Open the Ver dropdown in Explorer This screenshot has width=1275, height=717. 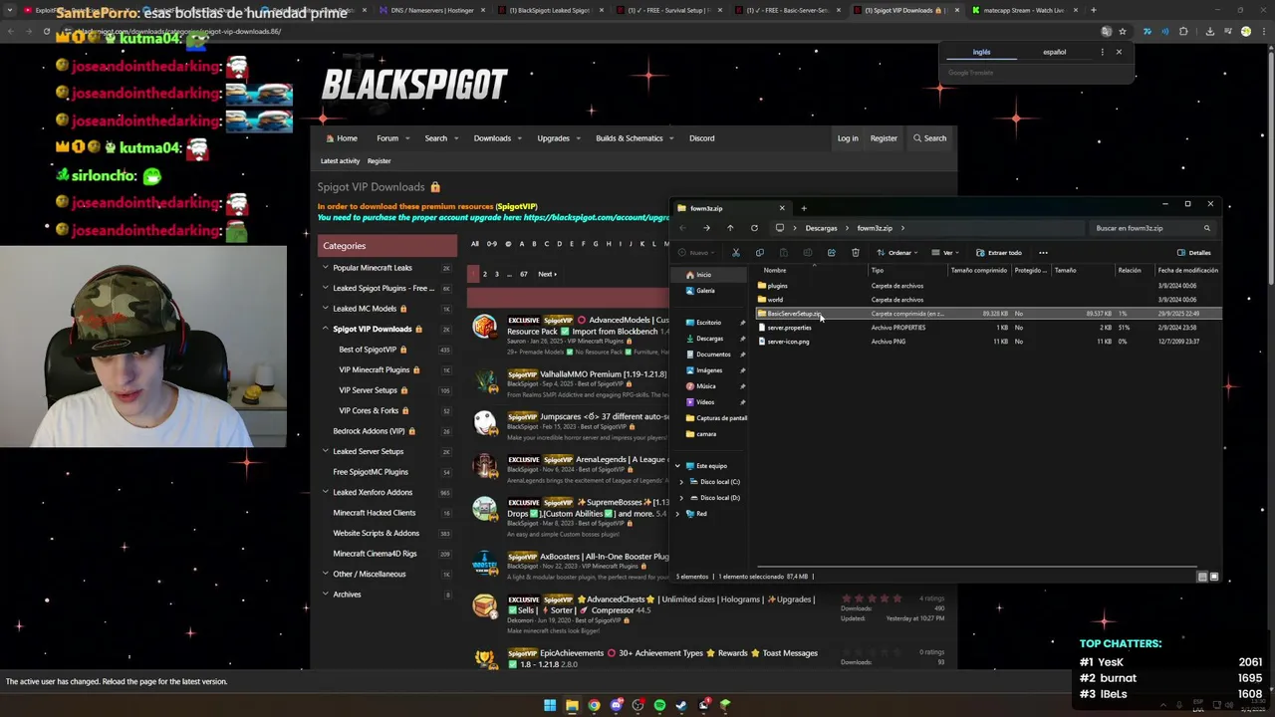(x=947, y=253)
